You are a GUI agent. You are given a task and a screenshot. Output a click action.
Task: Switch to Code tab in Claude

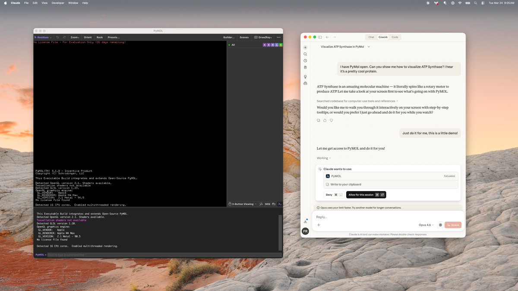pos(395,37)
